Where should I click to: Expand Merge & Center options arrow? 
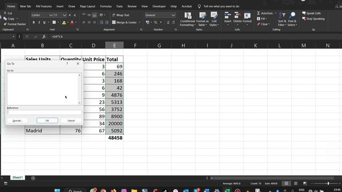(139, 22)
